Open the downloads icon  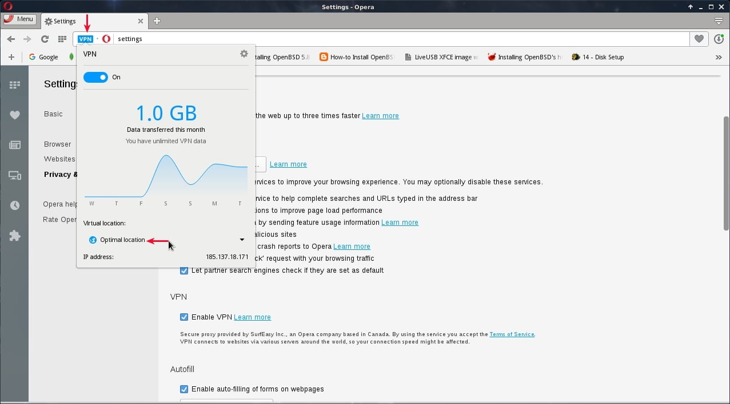719,39
